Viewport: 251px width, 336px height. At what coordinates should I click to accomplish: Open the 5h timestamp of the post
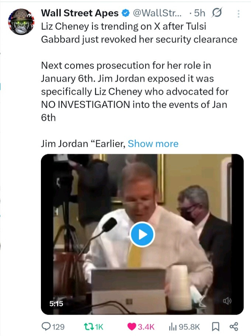[199, 13]
